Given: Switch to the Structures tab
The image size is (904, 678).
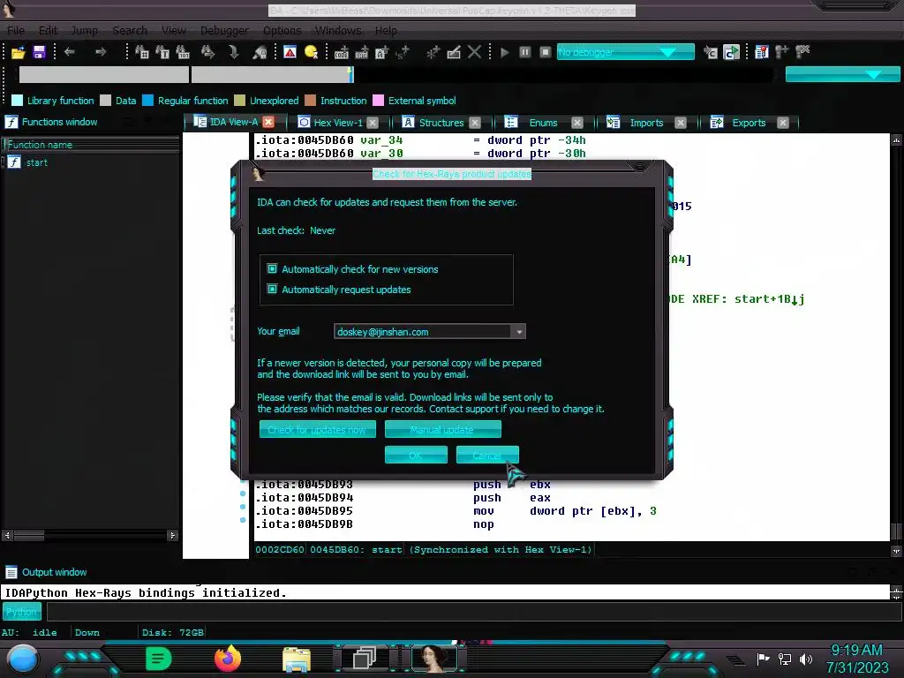Looking at the screenshot, I should 441,123.
